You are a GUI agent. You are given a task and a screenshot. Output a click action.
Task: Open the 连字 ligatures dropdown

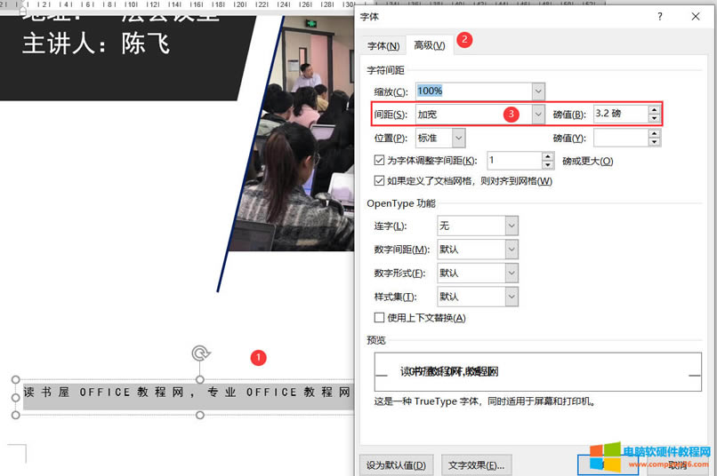click(511, 226)
